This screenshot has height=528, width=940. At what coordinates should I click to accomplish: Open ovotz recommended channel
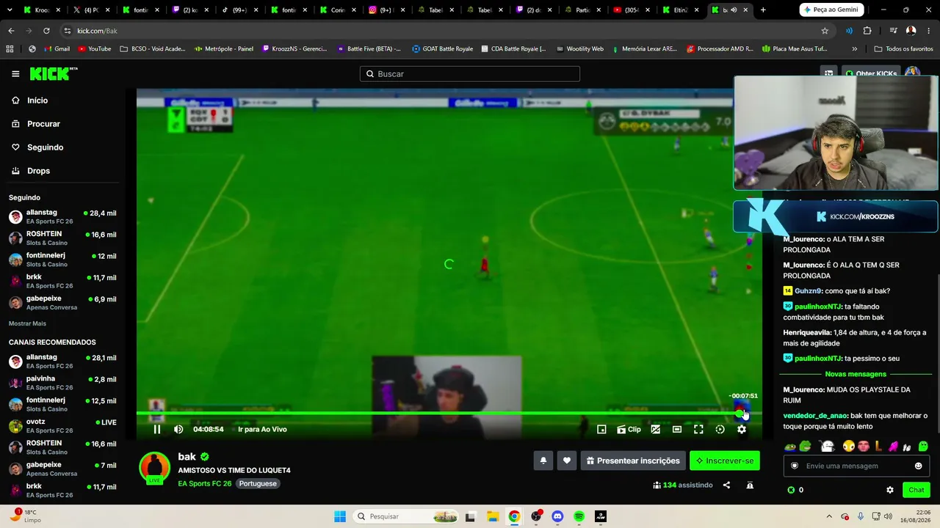point(62,426)
